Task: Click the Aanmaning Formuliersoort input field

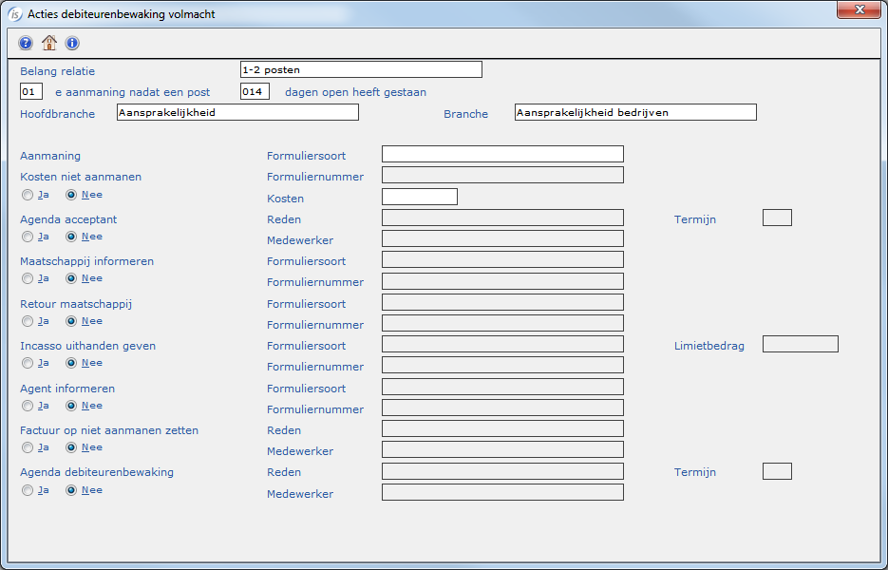Action: (502, 154)
